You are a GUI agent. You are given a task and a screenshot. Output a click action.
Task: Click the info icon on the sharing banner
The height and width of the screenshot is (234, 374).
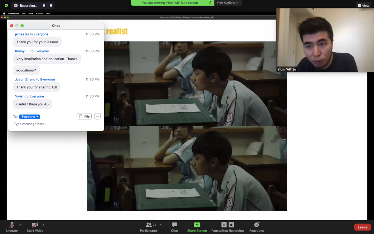[x=211, y=3]
